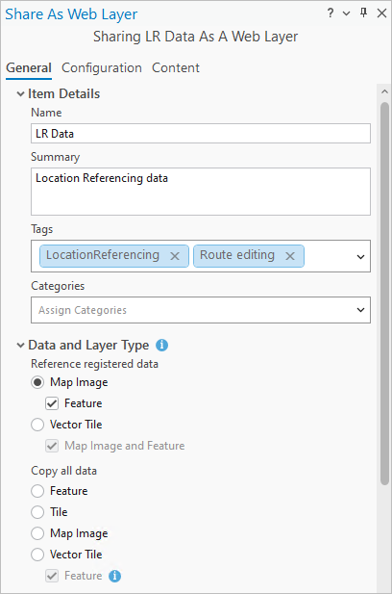
Task: Select Map Image under Reference registered data
Action: (37, 382)
